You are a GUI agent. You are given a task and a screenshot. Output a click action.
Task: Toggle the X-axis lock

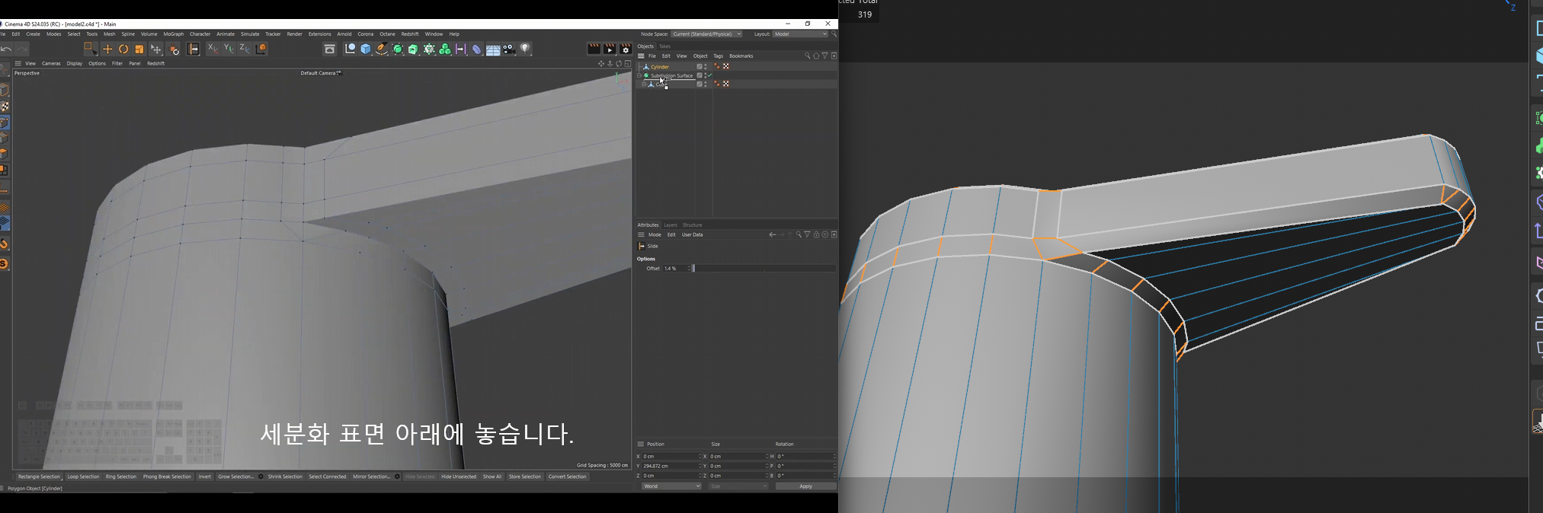point(213,49)
